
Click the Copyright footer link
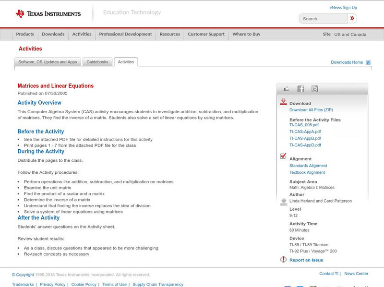[x=23, y=275]
